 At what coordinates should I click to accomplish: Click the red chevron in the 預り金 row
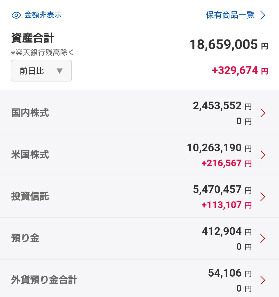coord(263,238)
